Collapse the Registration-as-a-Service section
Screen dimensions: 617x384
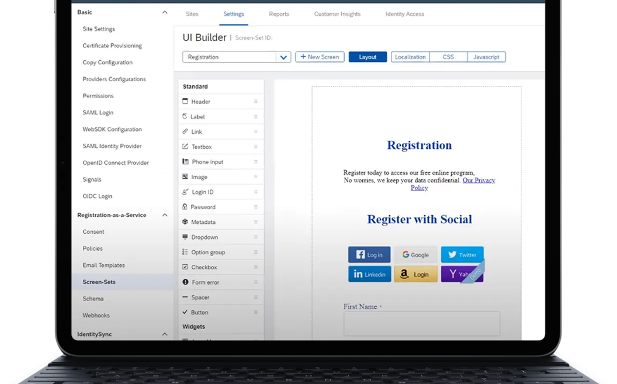coord(165,215)
